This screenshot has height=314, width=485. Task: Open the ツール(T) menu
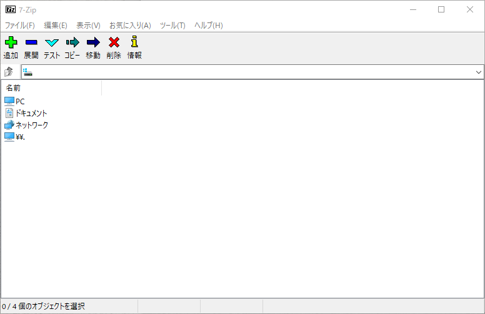click(x=172, y=26)
